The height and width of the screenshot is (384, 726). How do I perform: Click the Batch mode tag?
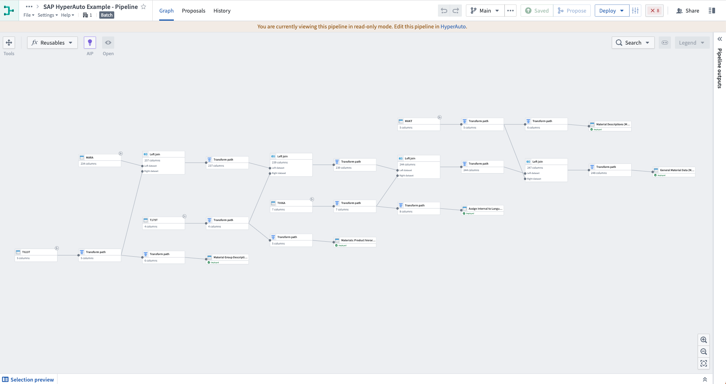point(107,15)
